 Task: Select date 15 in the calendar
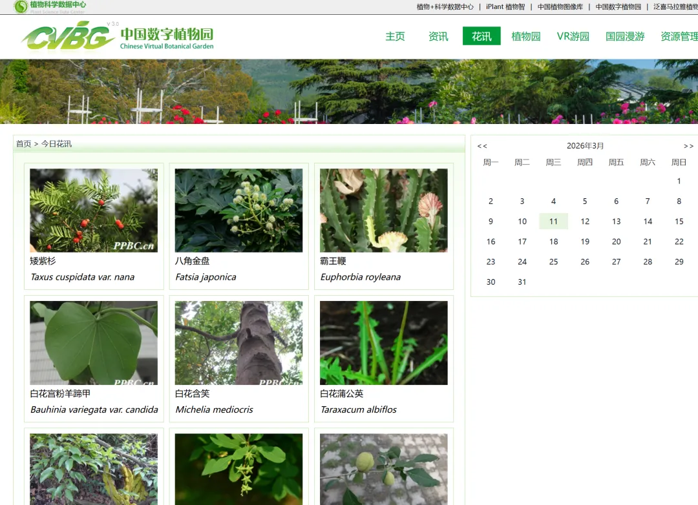(679, 222)
